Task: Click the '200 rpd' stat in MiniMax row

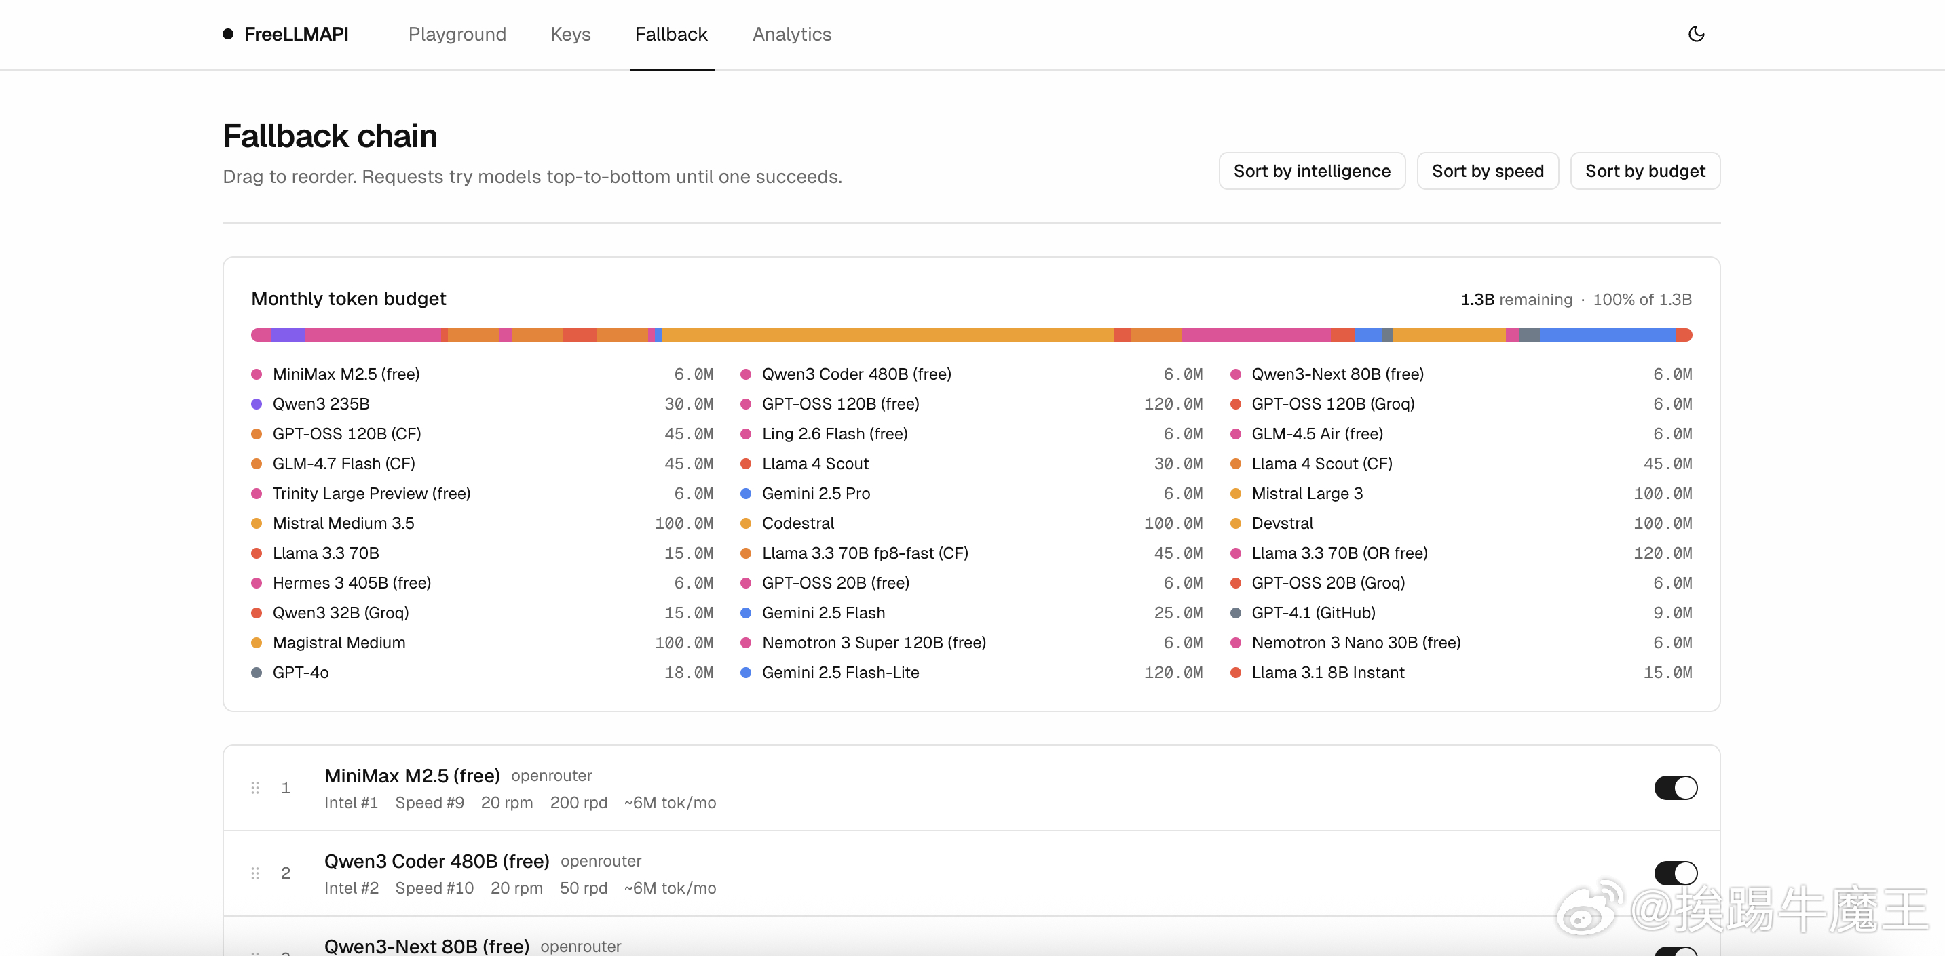Action: [x=578, y=803]
